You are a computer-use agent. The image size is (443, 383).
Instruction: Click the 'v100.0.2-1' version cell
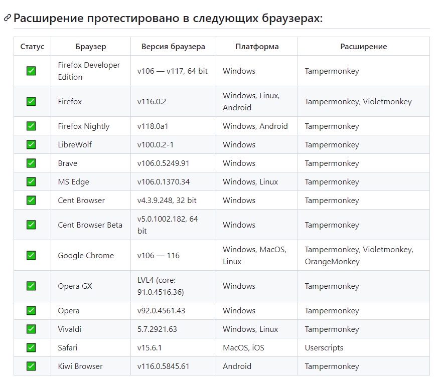(x=173, y=144)
